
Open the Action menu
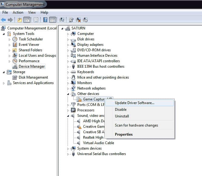coord(18,12)
